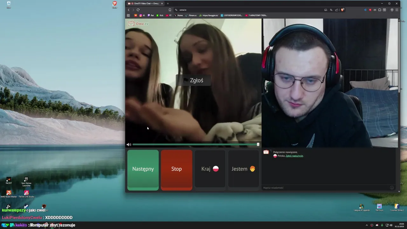The image size is (407, 229).
Task: Open the Counter-Strike 2 desktop shortcut
Action: (397, 207)
